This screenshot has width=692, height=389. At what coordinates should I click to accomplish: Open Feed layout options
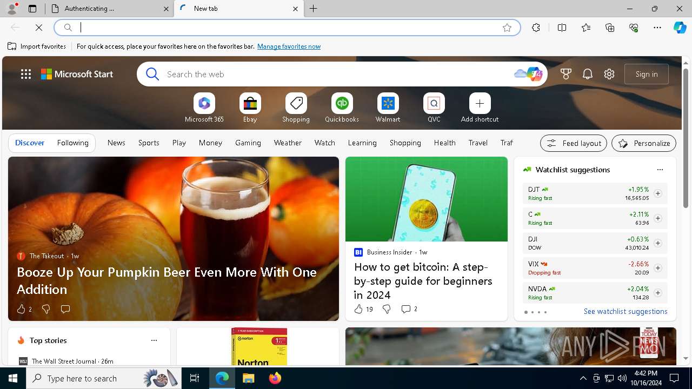(574, 143)
